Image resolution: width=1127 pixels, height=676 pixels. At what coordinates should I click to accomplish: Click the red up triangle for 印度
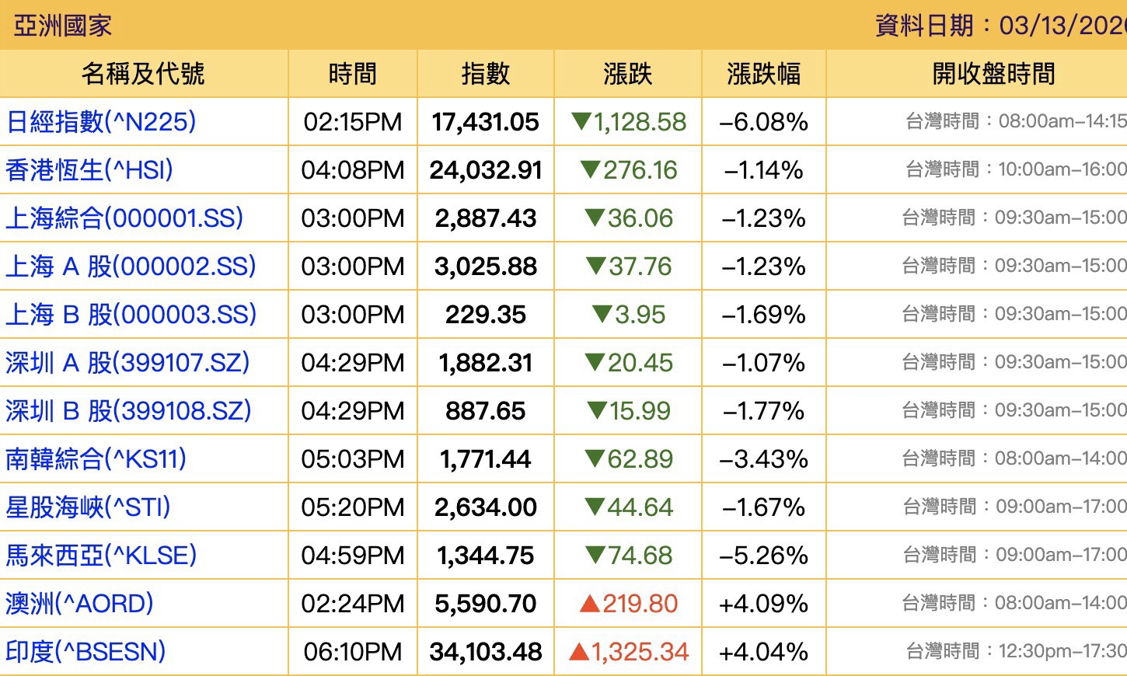579,651
